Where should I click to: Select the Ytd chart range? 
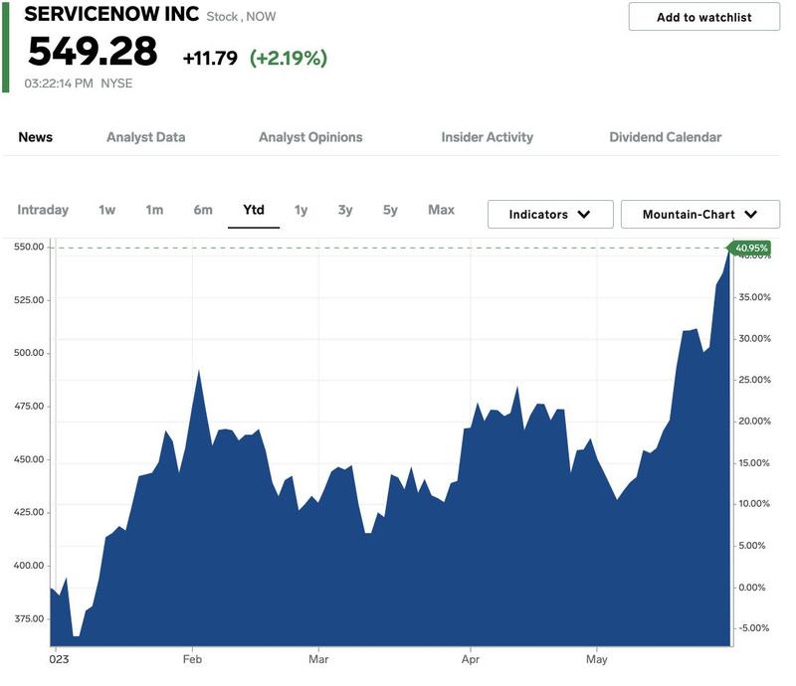(254, 210)
